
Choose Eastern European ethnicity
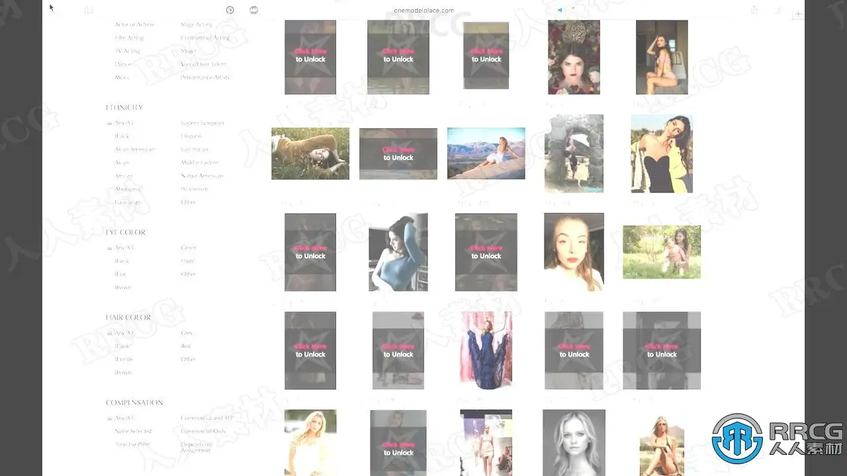[202, 123]
